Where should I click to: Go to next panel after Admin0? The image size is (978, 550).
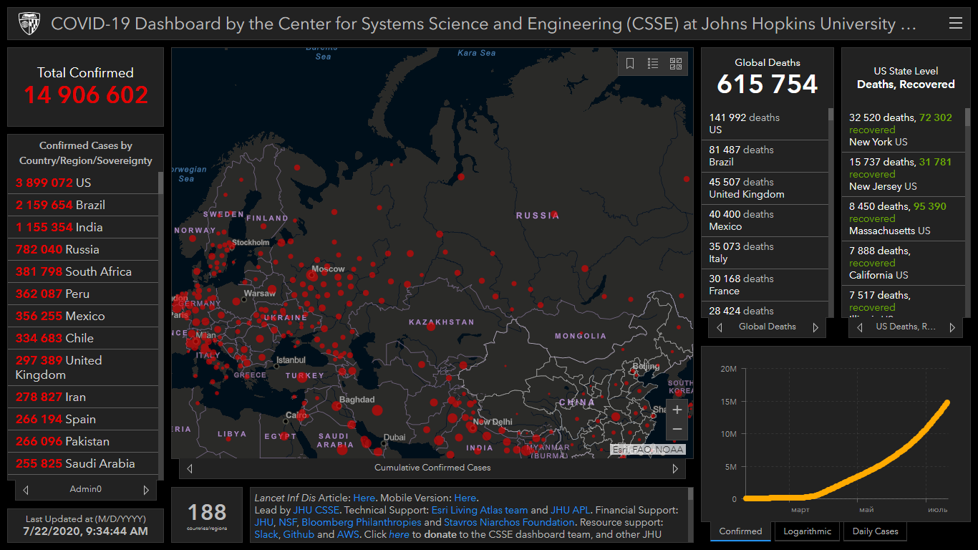[146, 490]
